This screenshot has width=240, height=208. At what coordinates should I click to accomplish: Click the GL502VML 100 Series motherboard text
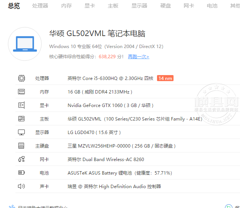pyautogui.click(x=135, y=119)
